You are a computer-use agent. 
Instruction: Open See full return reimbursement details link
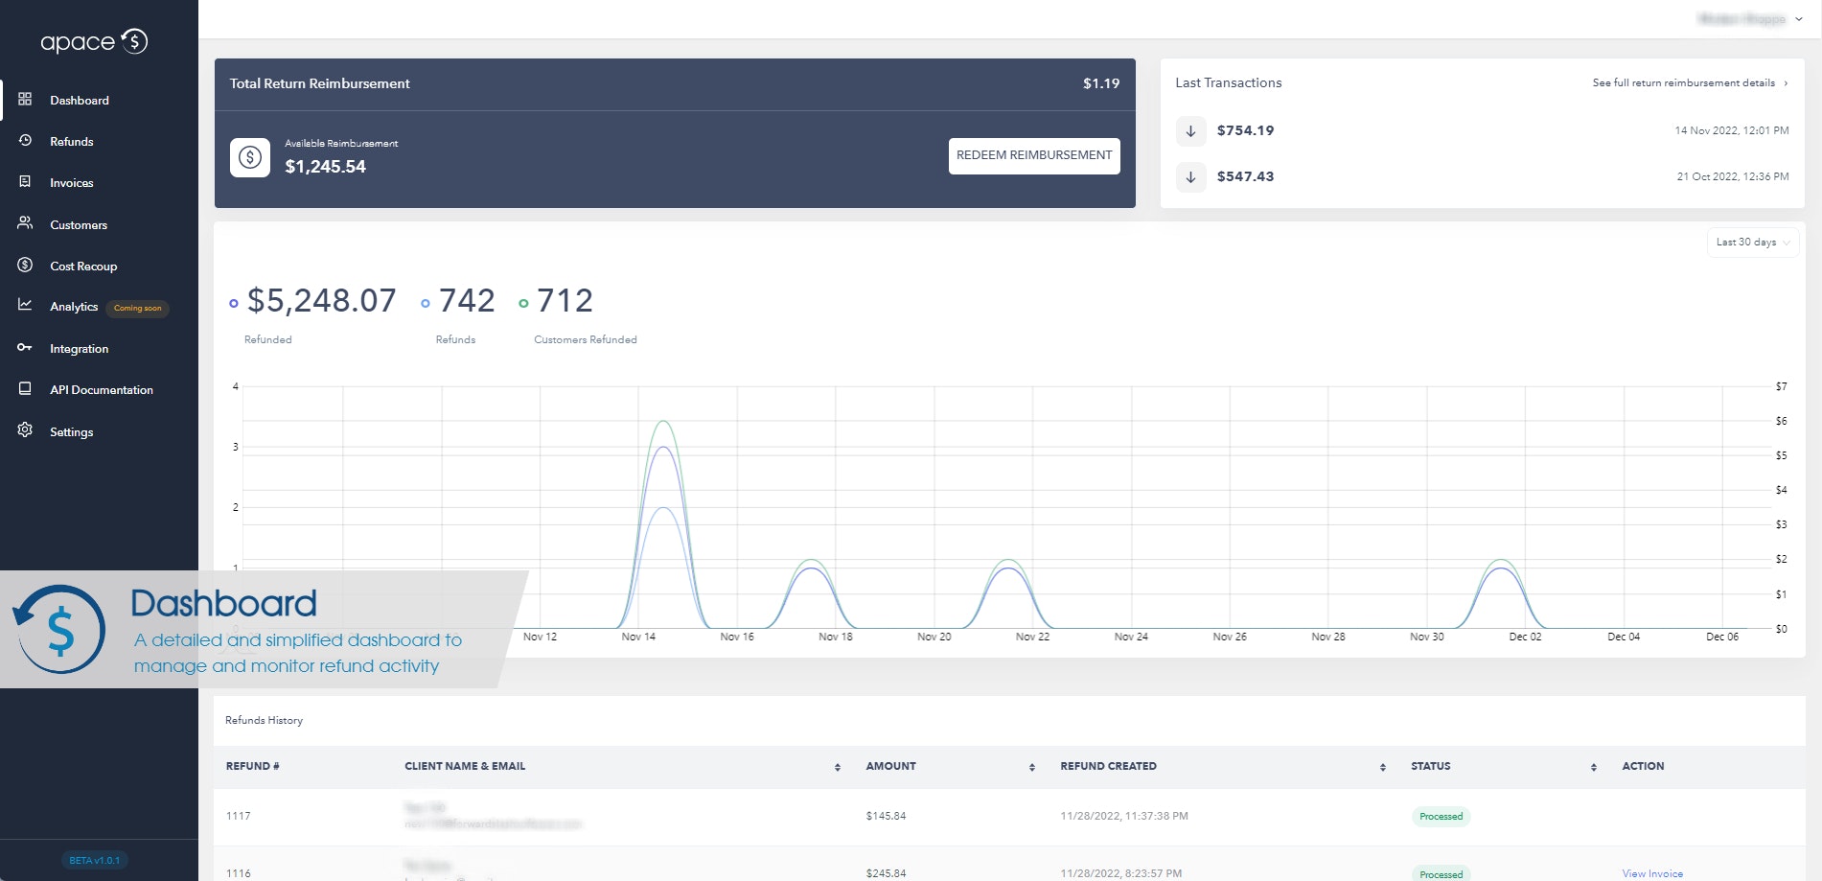1690,83
